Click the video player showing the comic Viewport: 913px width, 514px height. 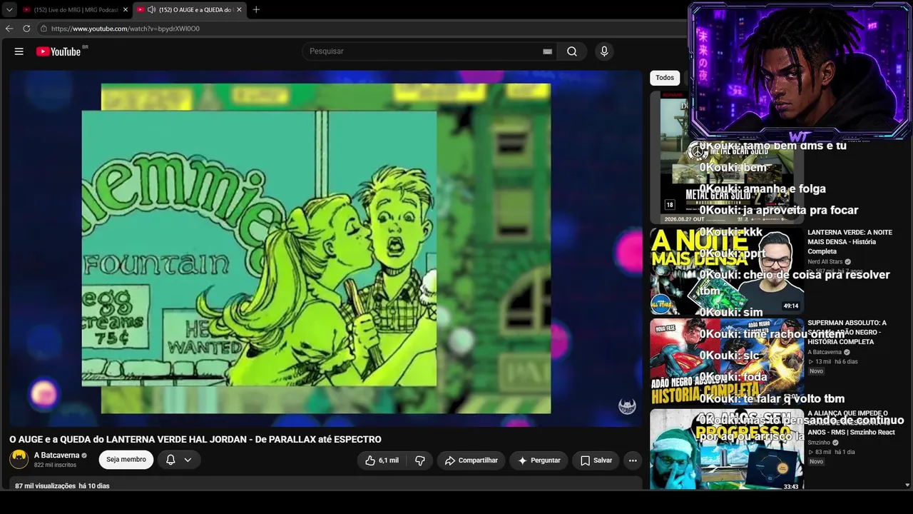coord(326,248)
